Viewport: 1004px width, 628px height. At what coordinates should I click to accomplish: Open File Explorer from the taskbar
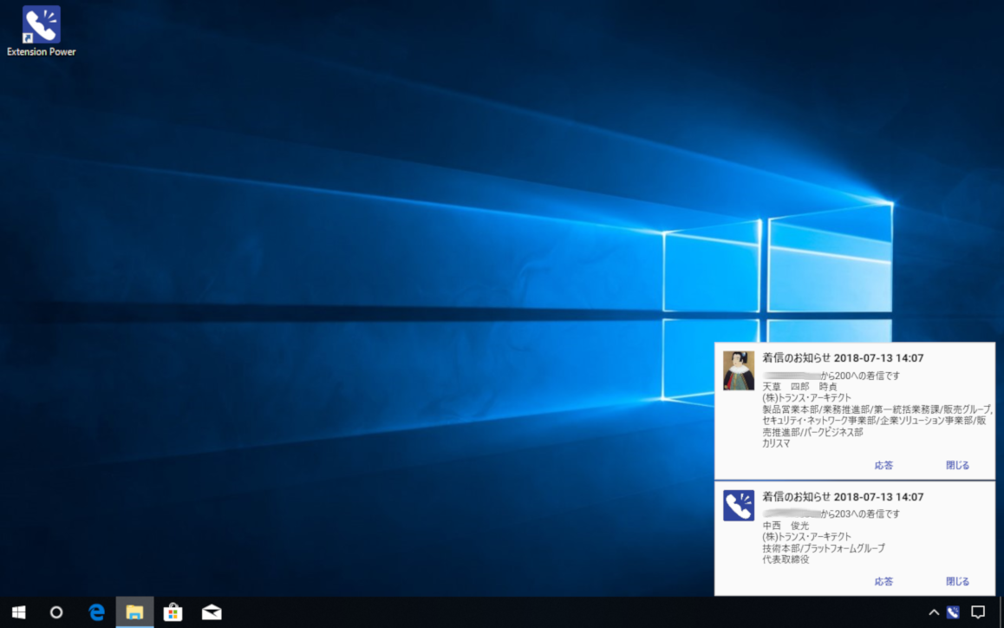click(x=134, y=612)
